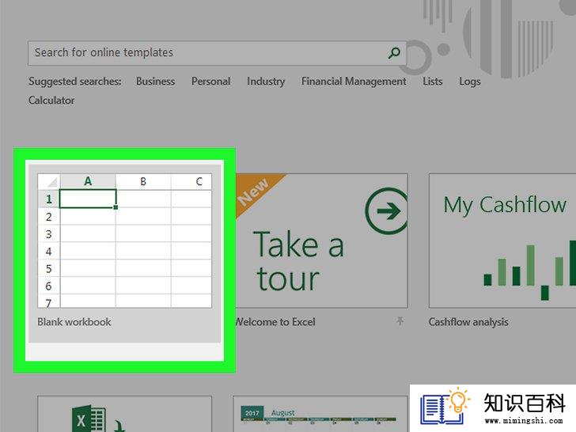Click the Blank workbook label
Viewport: 576px width, 432px height.
tap(74, 322)
